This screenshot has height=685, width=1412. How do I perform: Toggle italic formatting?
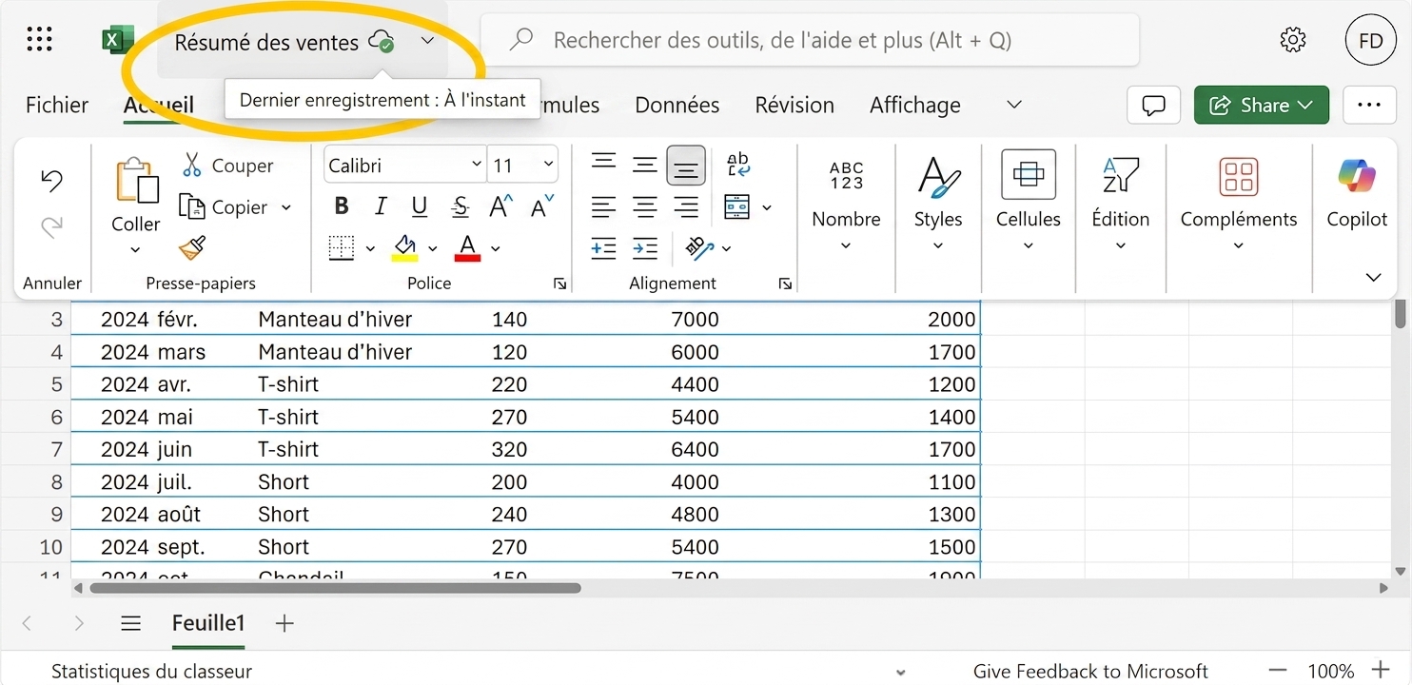381,206
